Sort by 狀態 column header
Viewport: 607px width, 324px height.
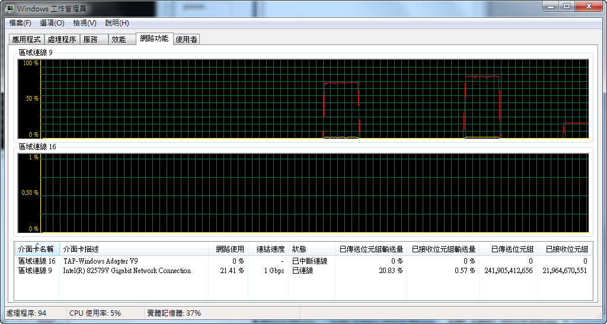coord(299,249)
